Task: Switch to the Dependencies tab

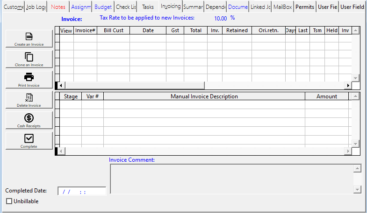Action: 216,7
